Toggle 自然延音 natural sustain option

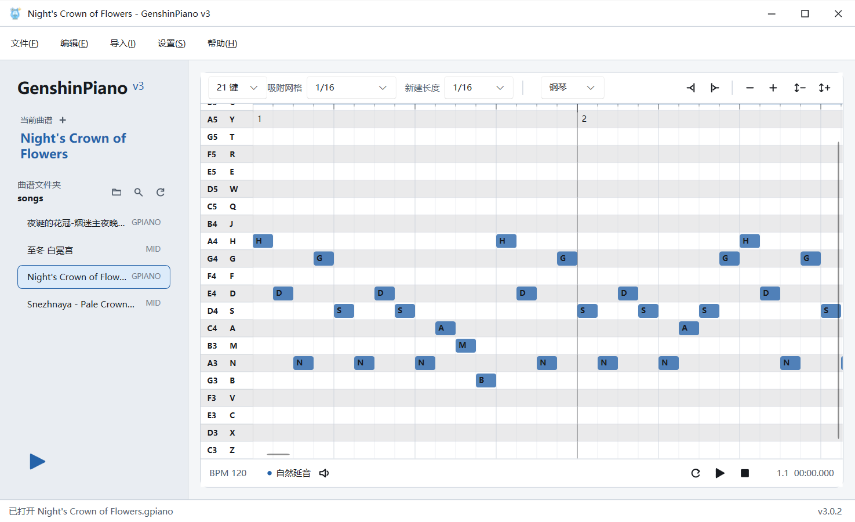pos(289,473)
